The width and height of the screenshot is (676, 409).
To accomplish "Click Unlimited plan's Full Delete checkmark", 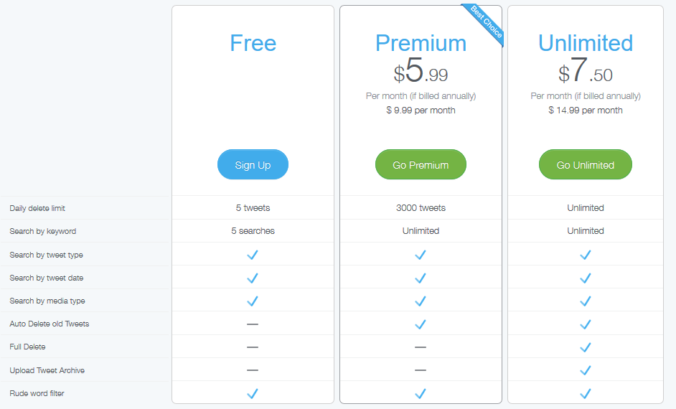I will 586,347.
